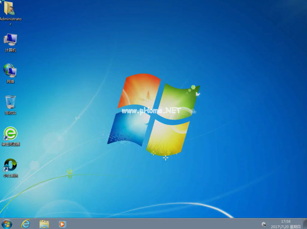Open Windows Explorer library taskbar icon
The height and width of the screenshot is (229, 307).
44,224
